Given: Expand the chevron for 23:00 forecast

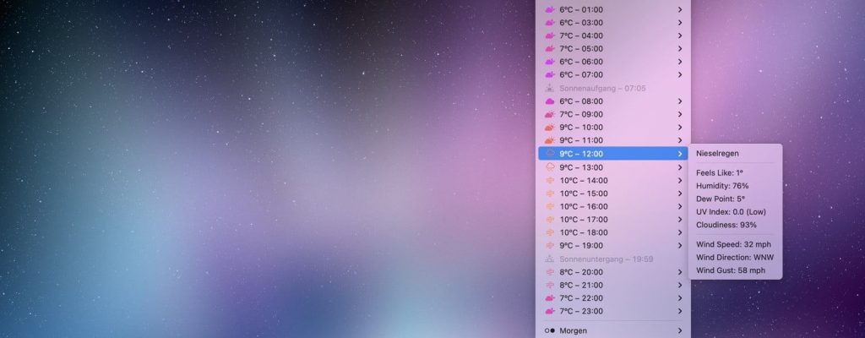Looking at the screenshot, I should [x=680, y=311].
